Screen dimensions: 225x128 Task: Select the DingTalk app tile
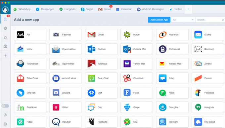[30, 93]
